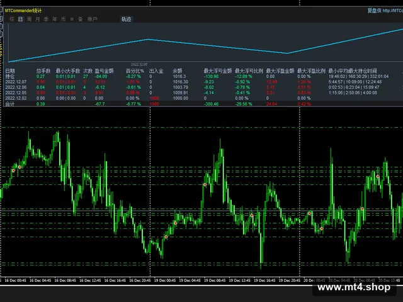
Task: Click the -8.27 % percentage cell
Action: (133, 76)
